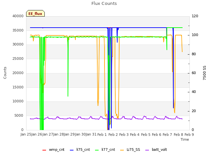209x156 pixels.
Task: Click the Feb 4 x-axis date label
Action: pyautogui.click(x=135, y=135)
